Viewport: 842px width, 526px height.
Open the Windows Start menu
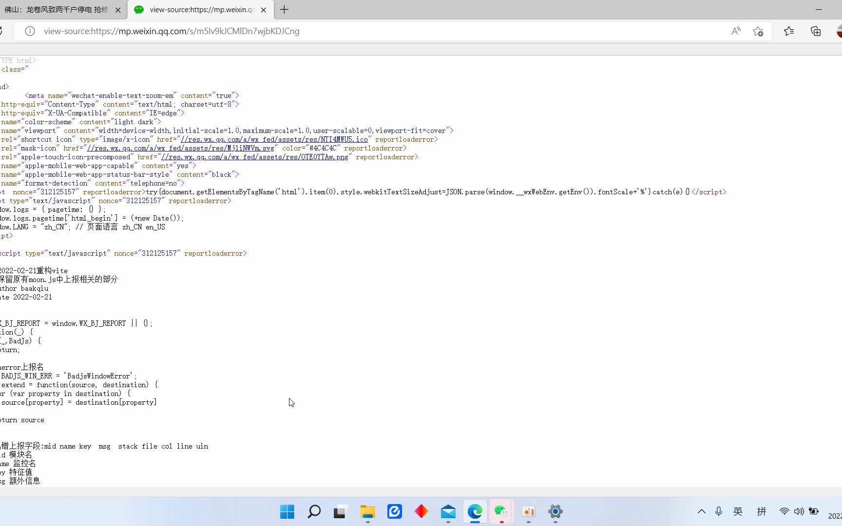(287, 512)
